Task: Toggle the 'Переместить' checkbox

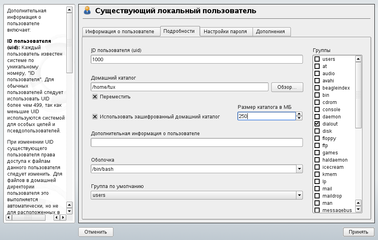Action: [95, 97]
